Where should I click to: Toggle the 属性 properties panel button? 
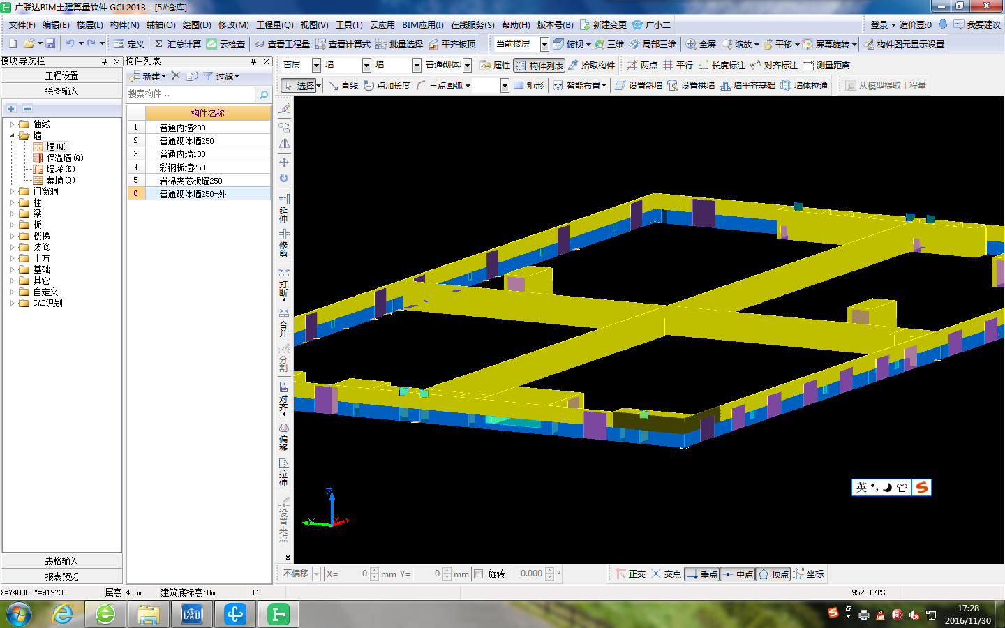point(495,65)
